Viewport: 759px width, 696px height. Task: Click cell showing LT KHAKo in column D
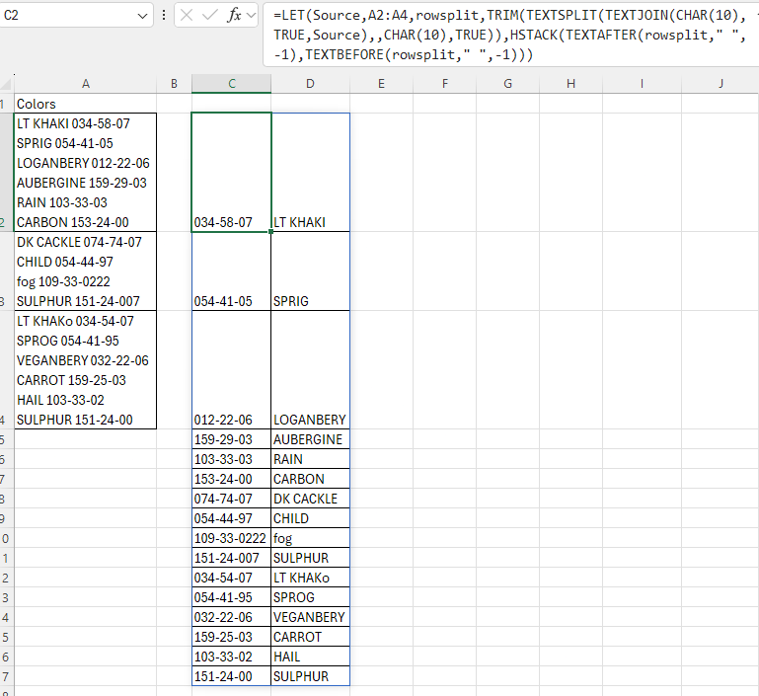310,578
